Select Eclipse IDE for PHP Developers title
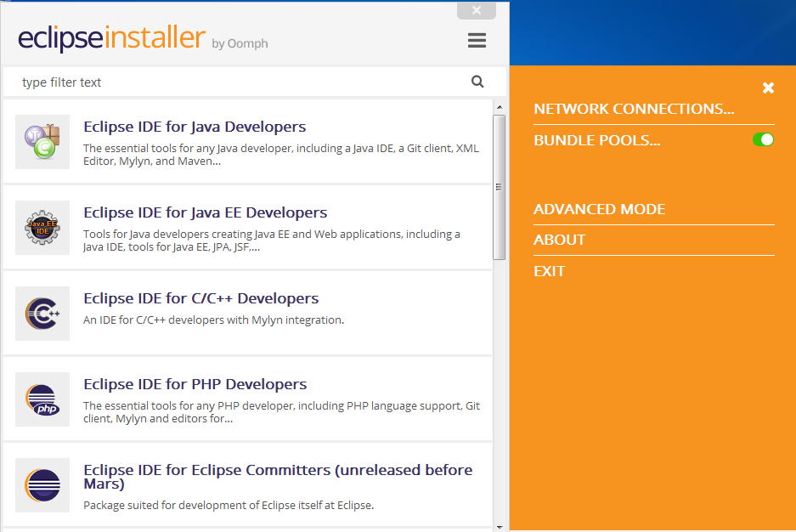 [195, 384]
